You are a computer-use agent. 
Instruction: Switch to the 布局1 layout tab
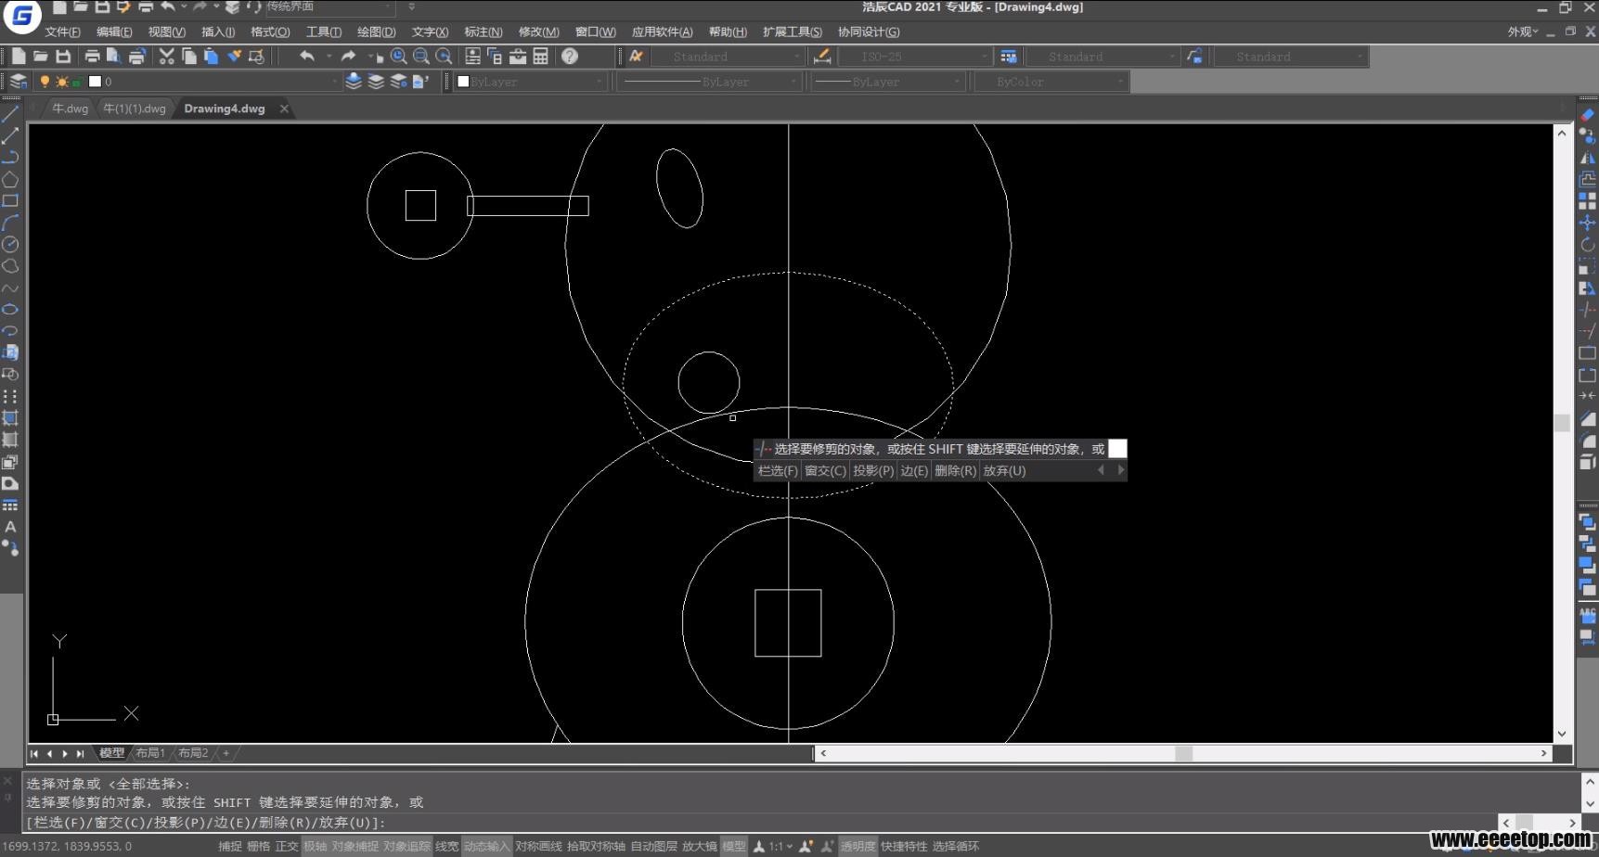click(x=150, y=753)
